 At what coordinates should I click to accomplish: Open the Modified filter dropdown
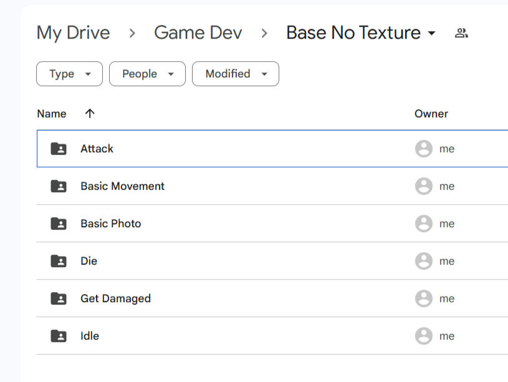[235, 74]
